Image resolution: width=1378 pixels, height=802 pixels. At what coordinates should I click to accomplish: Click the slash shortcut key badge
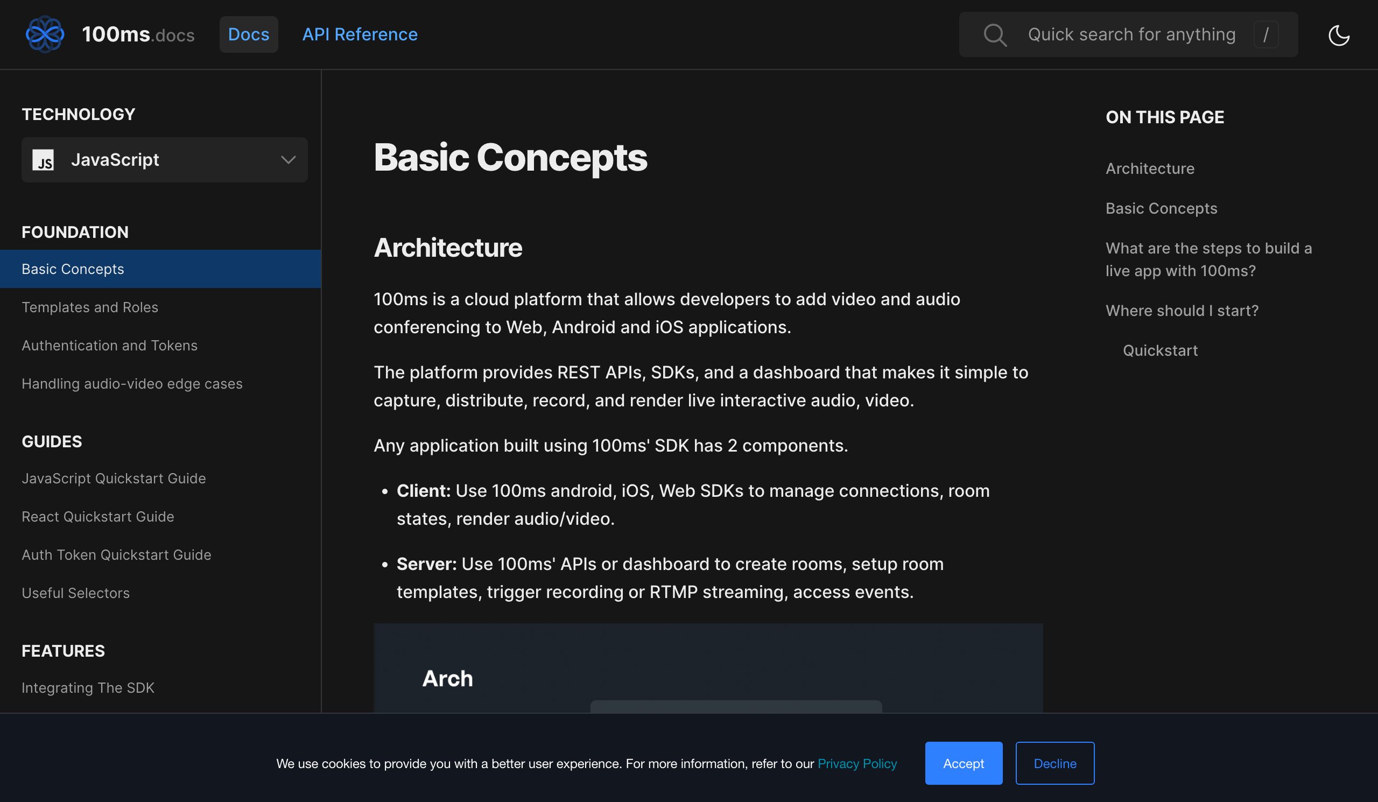pyautogui.click(x=1265, y=34)
